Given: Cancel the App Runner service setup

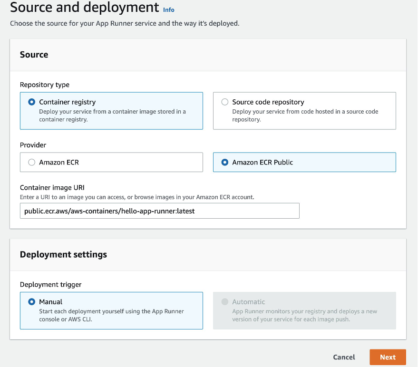Looking at the screenshot, I should tap(344, 357).
